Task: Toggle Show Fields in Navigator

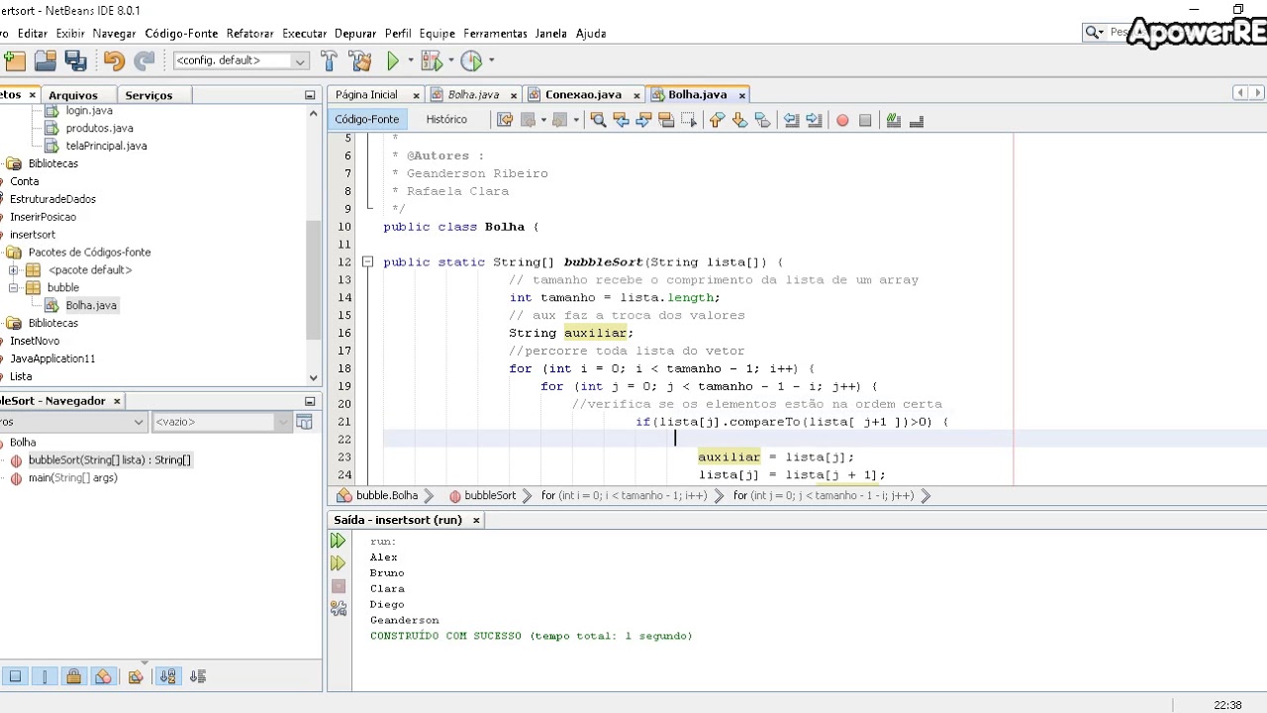Action: point(45,676)
